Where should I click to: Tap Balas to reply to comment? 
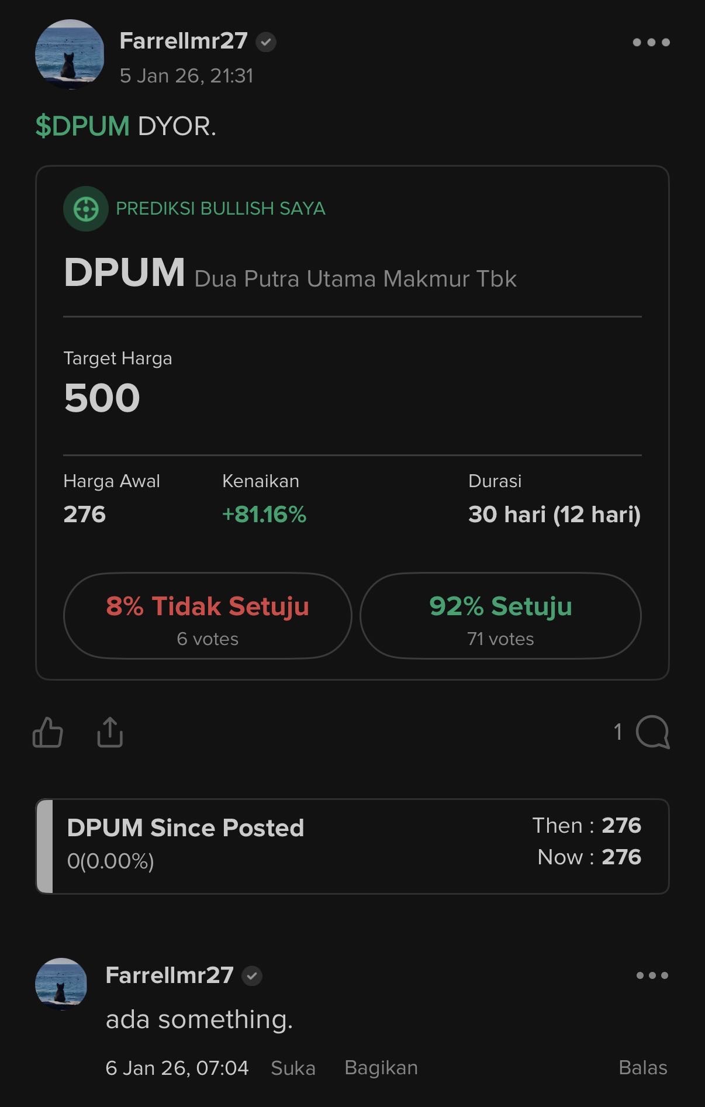(642, 1068)
